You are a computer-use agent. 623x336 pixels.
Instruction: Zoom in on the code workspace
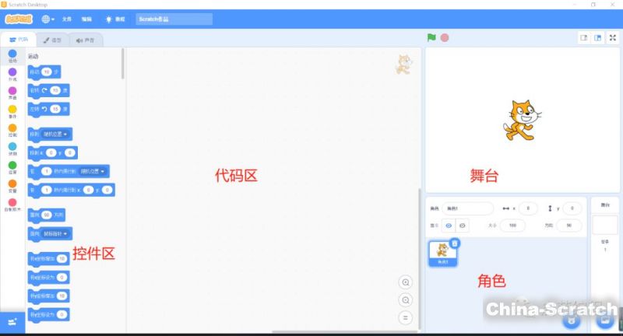(405, 282)
